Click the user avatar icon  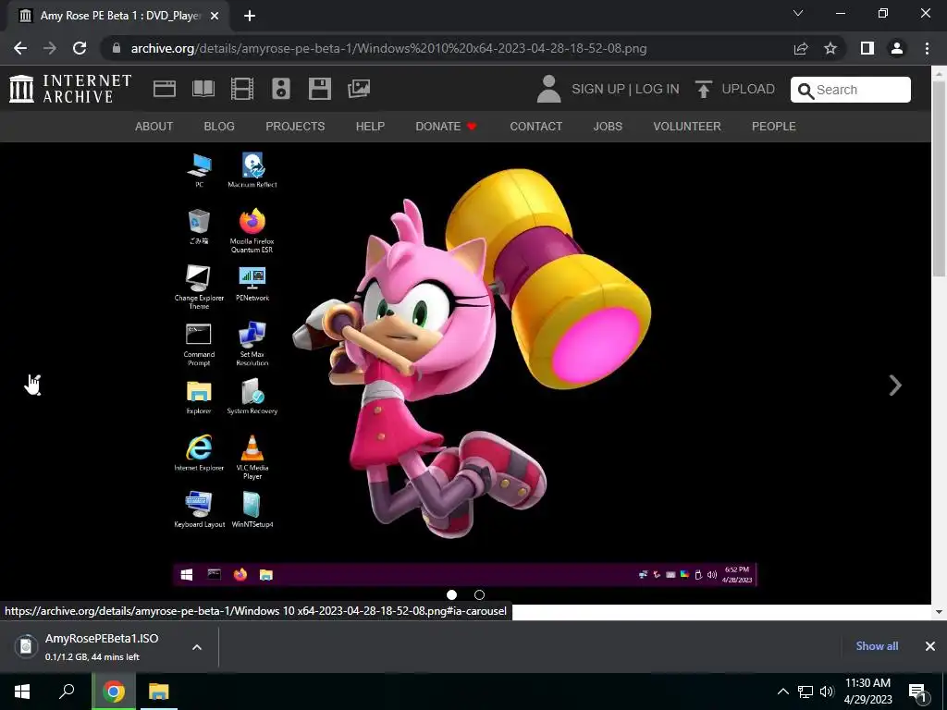548,89
